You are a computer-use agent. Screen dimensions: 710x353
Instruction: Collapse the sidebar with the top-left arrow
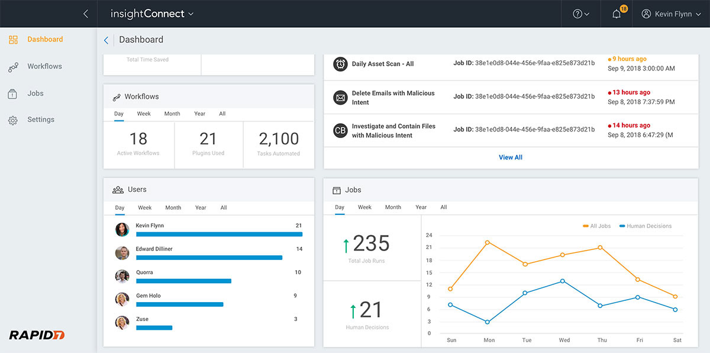[86, 14]
